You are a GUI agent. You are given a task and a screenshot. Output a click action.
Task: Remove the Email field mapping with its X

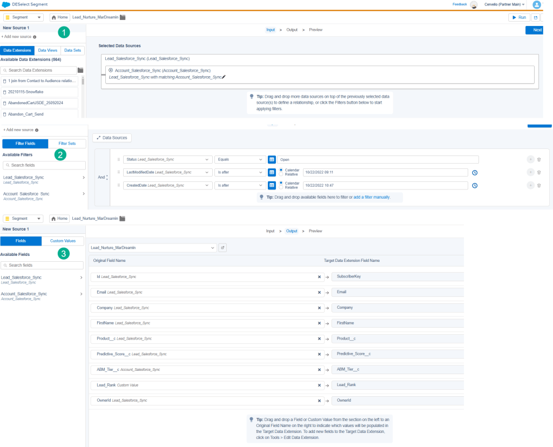[x=319, y=292]
